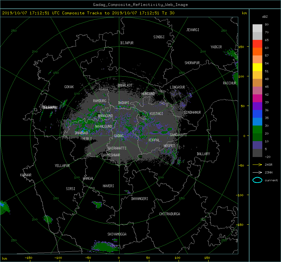Select the magenta 39–42 dBZ color swatch
This screenshot has height=262, width=281.
[257, 98]
